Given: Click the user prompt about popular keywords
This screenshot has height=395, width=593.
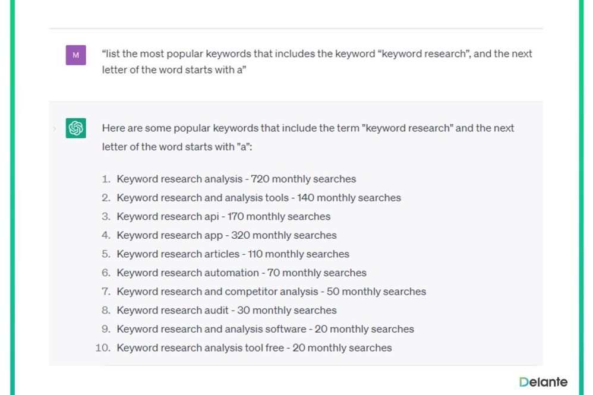Looking at the screenshot, I should 317,62.
